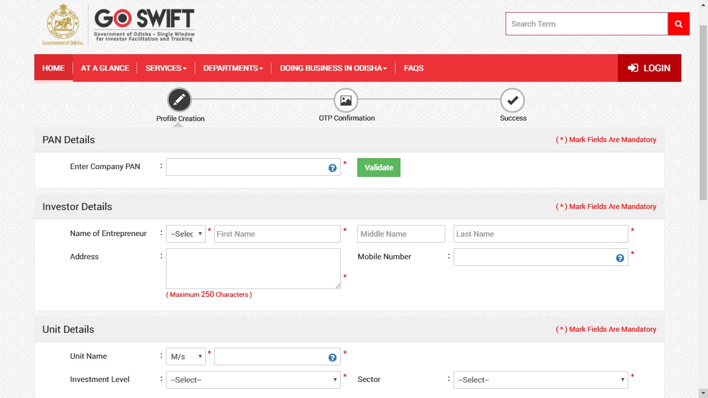The width and height of the screenshot is (708, 398).
Task: Open the Services menu
Action: click(166, 68)
